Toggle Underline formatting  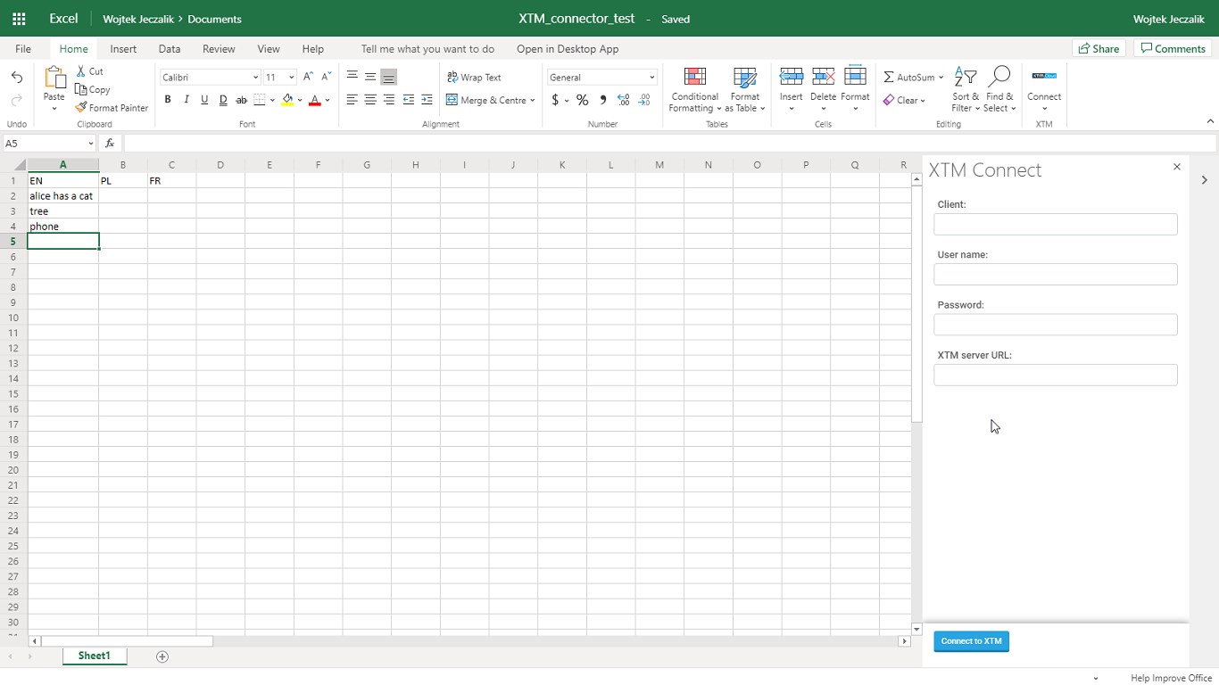[204, 100]
